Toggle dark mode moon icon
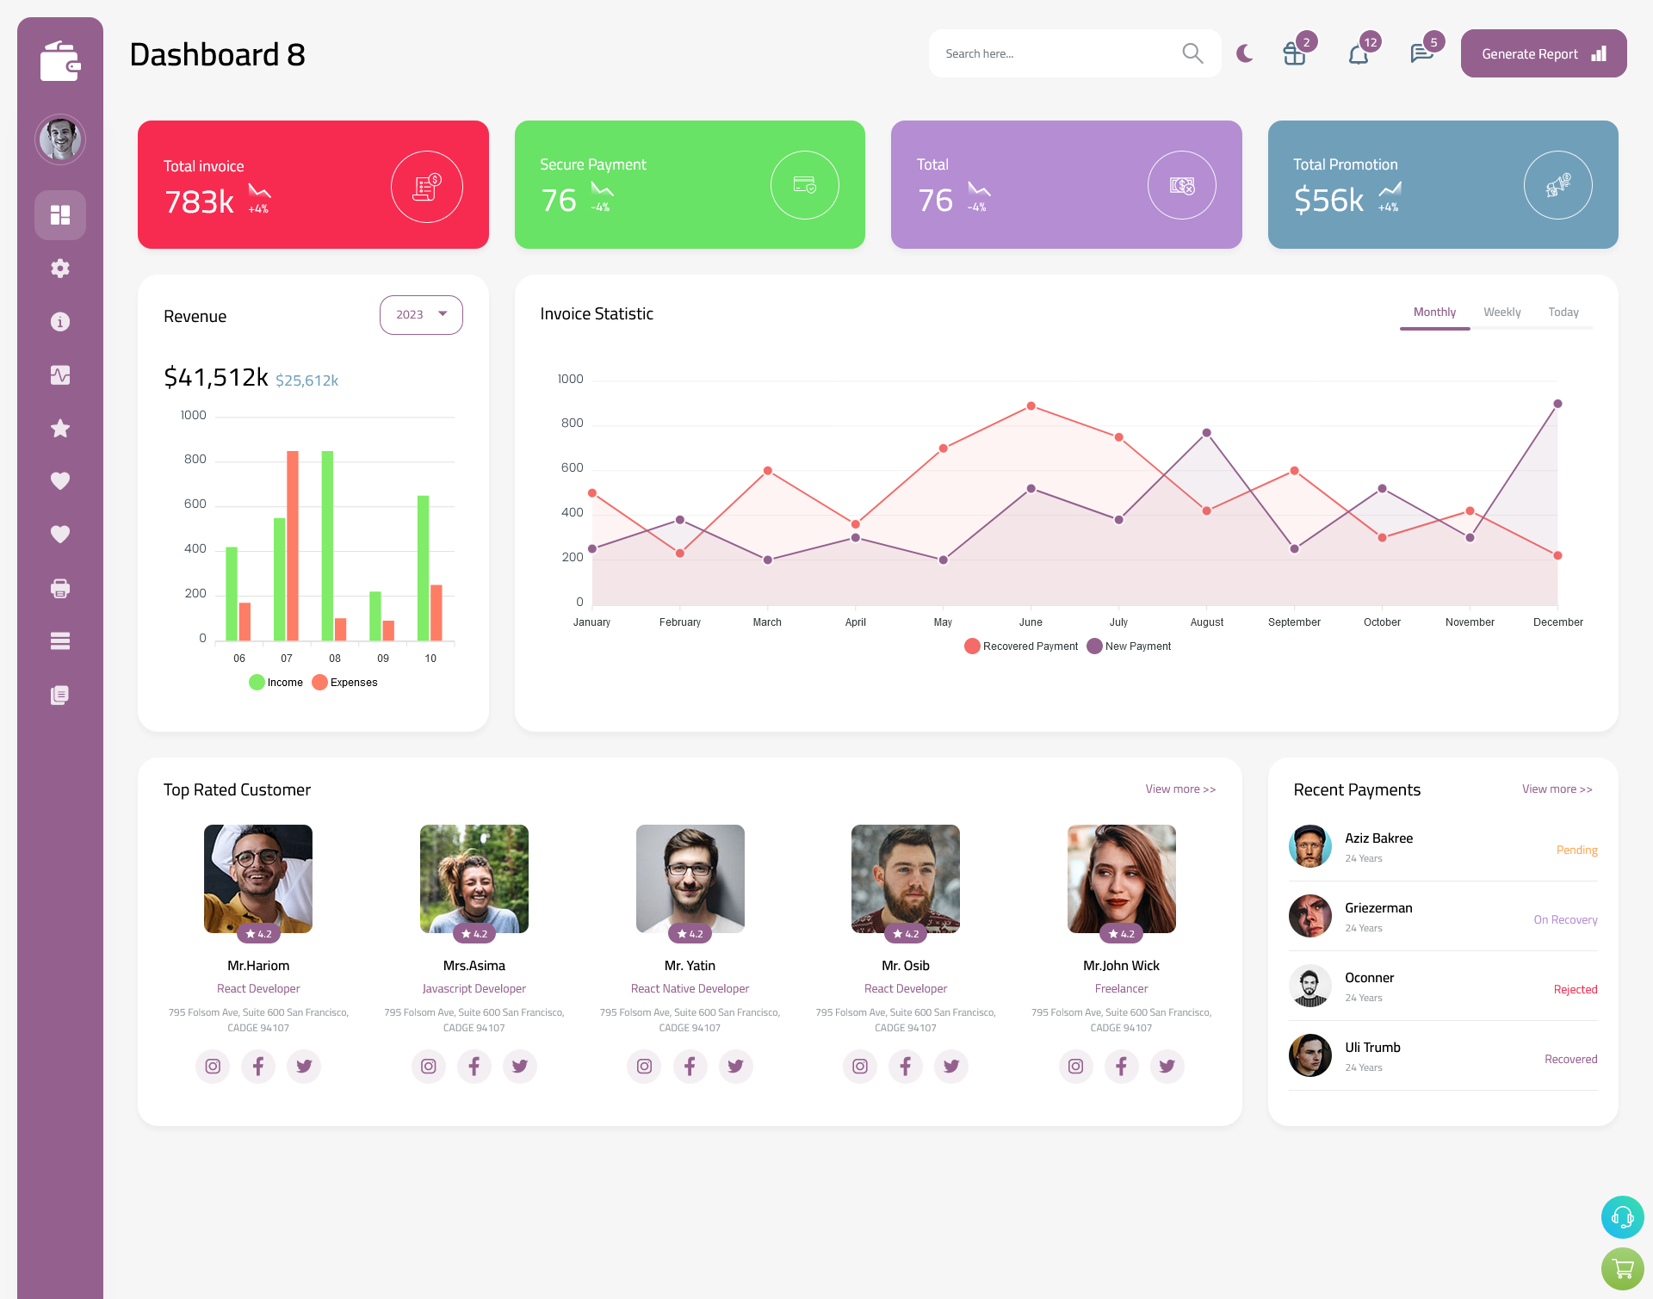The width and height of the screenshot is (1653, 1299). click(1244, 53)
